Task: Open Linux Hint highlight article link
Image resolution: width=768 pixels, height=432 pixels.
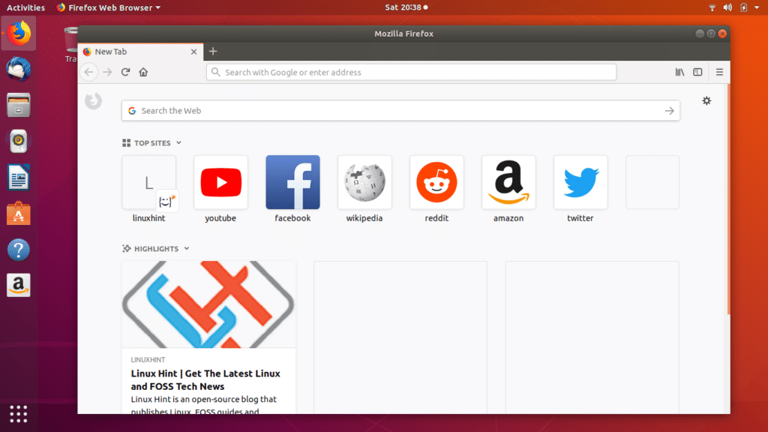Action: [205, 379]
